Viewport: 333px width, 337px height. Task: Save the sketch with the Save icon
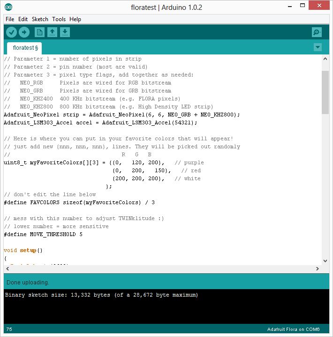point(65,32)
